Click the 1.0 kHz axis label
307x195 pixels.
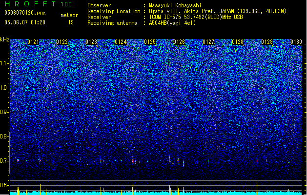tap(4, 88)
